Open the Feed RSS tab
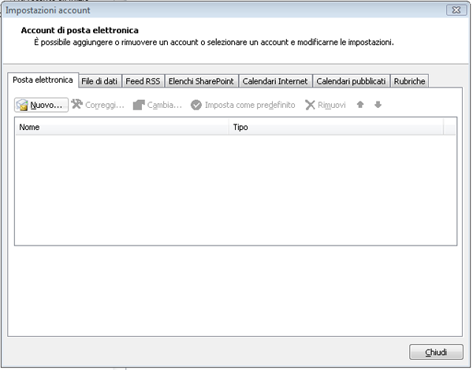Viewport: 473px width, 370px height. (x=142, y=81)
